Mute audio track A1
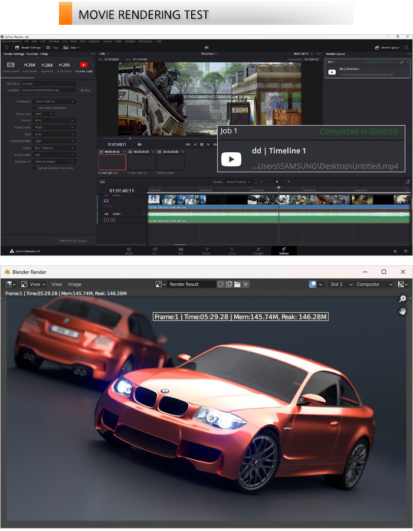 point(113,220)
